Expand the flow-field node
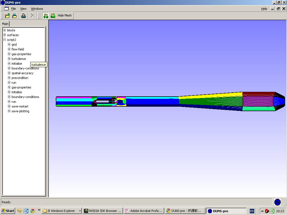The height and width of the screenshot is (215, 287). [x=9, y=49]
